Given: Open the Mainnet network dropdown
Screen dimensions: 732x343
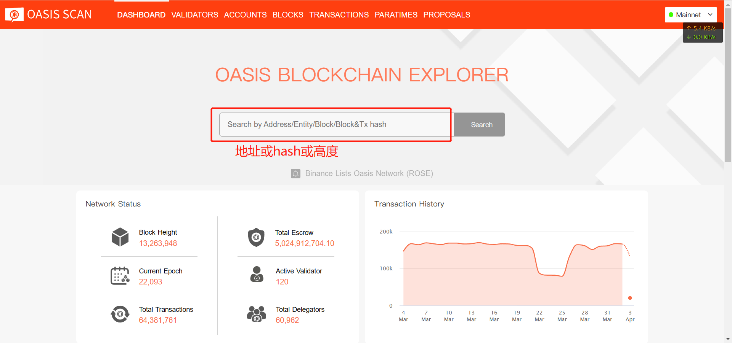Looking at the screenshot, I should (x=691, y=15).
